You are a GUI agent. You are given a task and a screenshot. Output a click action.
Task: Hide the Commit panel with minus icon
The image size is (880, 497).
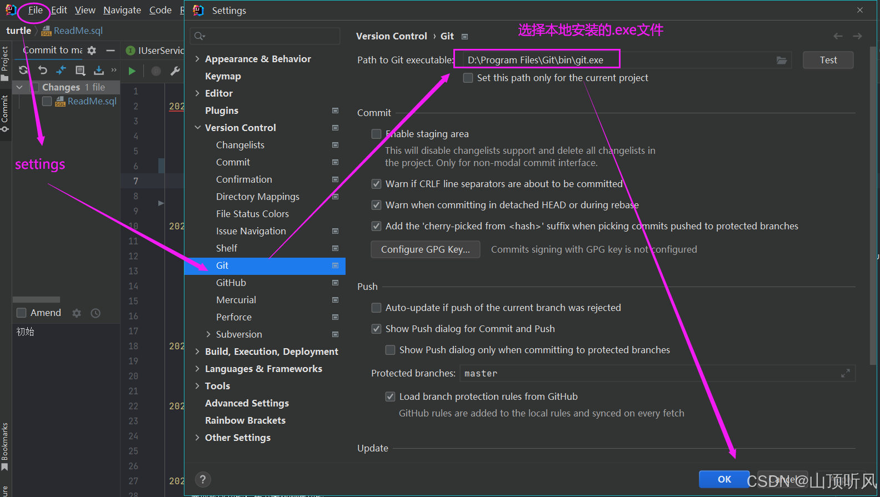point(111,51)
